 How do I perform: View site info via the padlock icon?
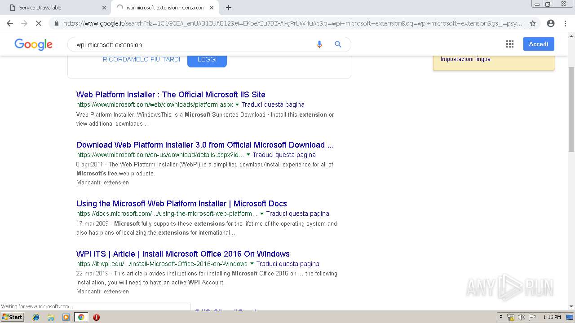pyautogui.click(x=57, y=23)
